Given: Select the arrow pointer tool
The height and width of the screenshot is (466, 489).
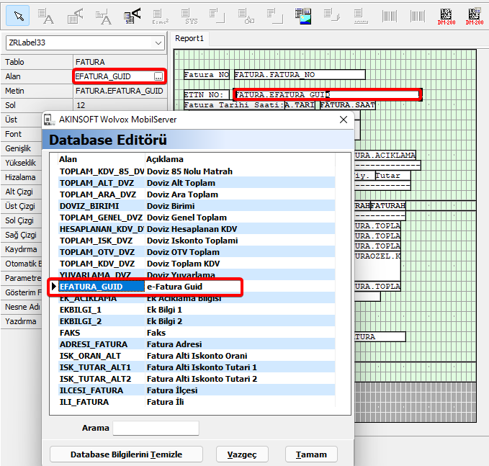Looking at the screenshot, I should pos(18,16).
